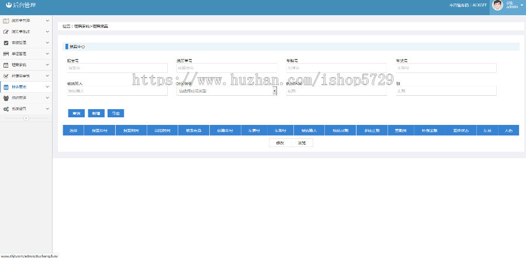
Task: Click the folded map icon in sidebar
Action: tap(6, 21)
